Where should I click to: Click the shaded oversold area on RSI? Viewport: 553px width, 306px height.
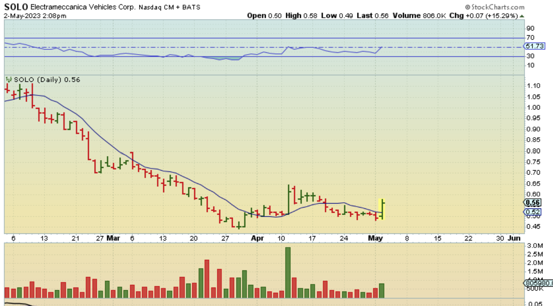click(229, 58)
